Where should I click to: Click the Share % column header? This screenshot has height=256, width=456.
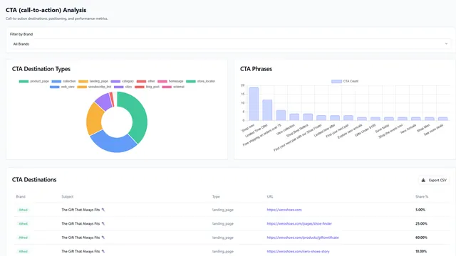point(422,196)
